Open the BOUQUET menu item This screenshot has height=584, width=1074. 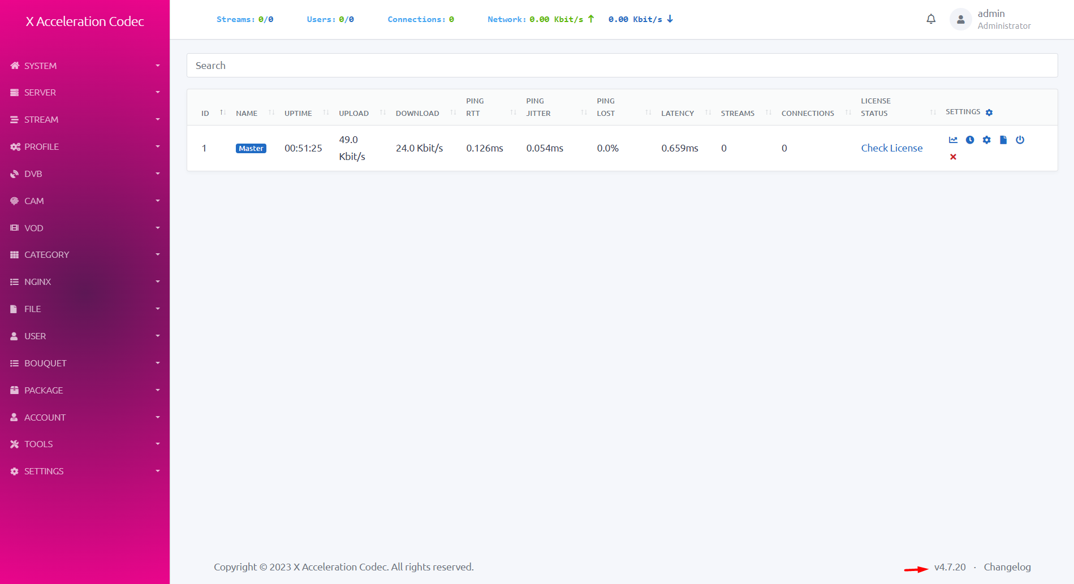coord(85,364)
